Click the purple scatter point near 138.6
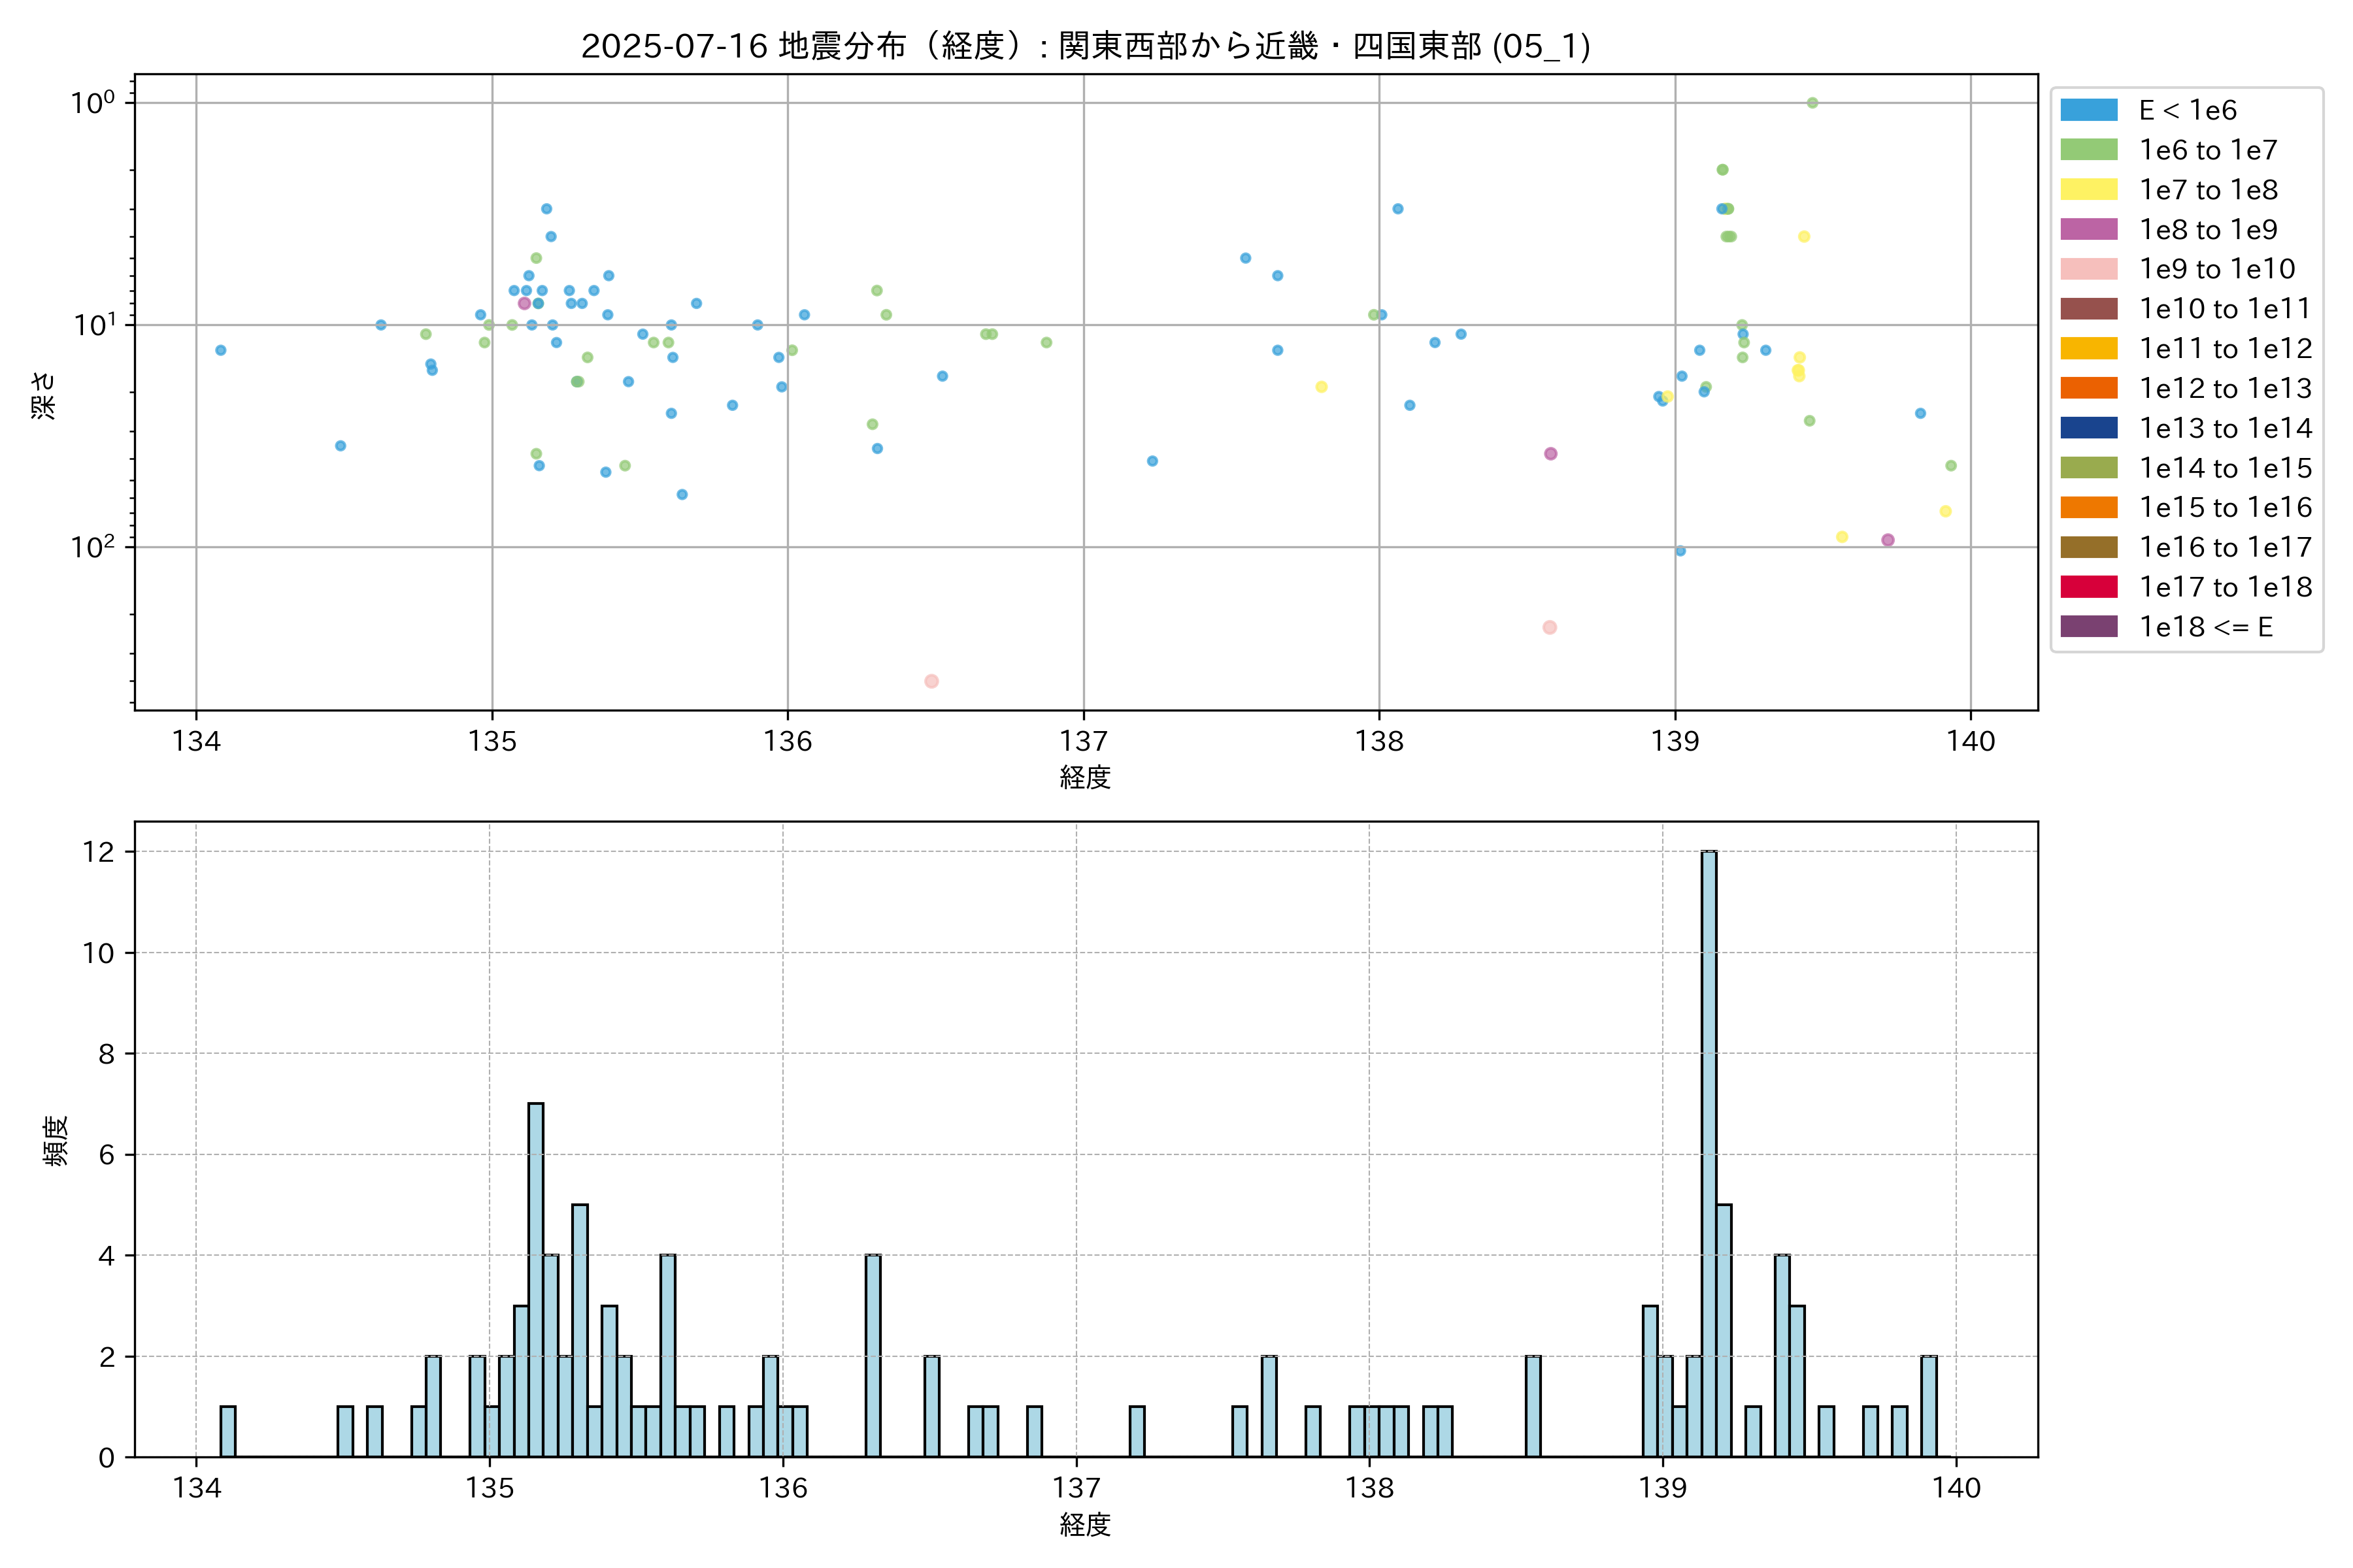 tap(1550, 454)
